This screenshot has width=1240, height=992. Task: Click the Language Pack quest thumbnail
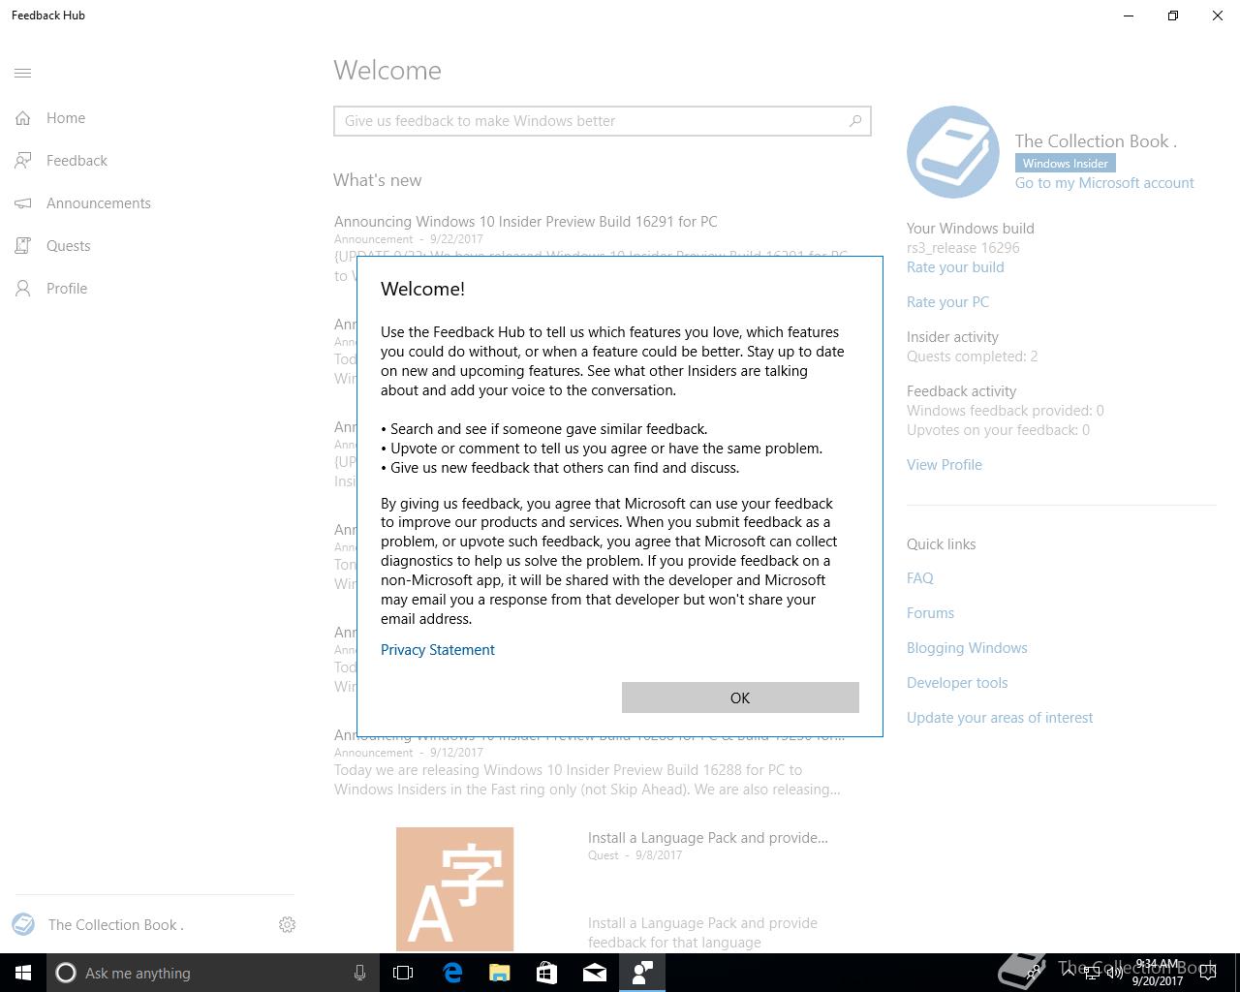tap(454, 889)
